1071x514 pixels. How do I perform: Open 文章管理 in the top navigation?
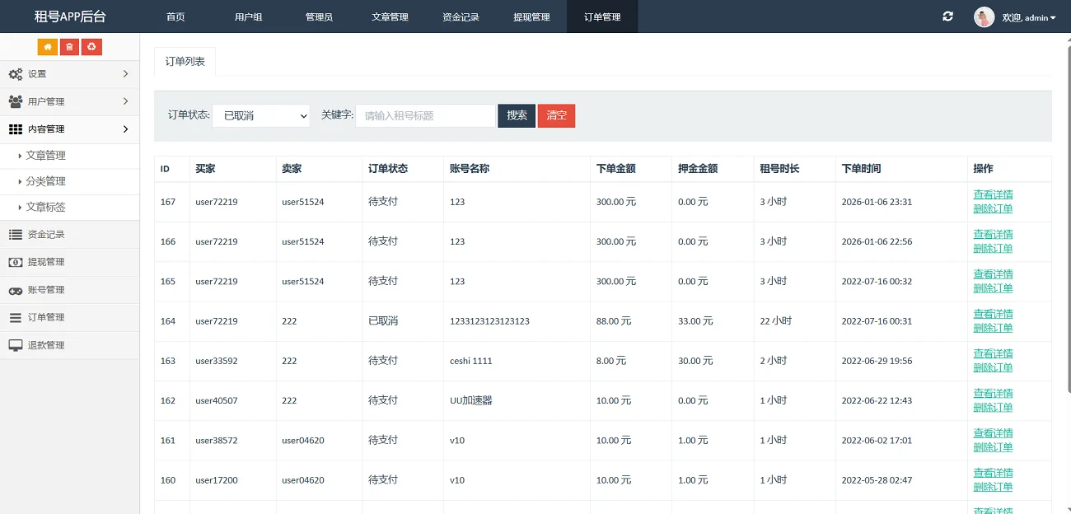[390, 16]
